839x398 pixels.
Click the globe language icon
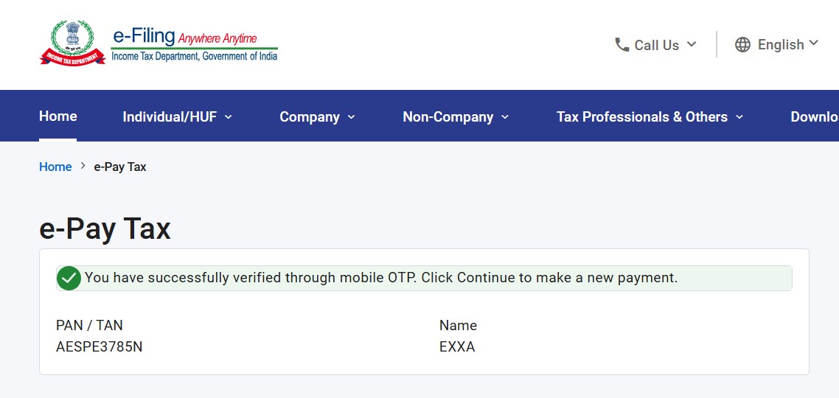point(742,45)
